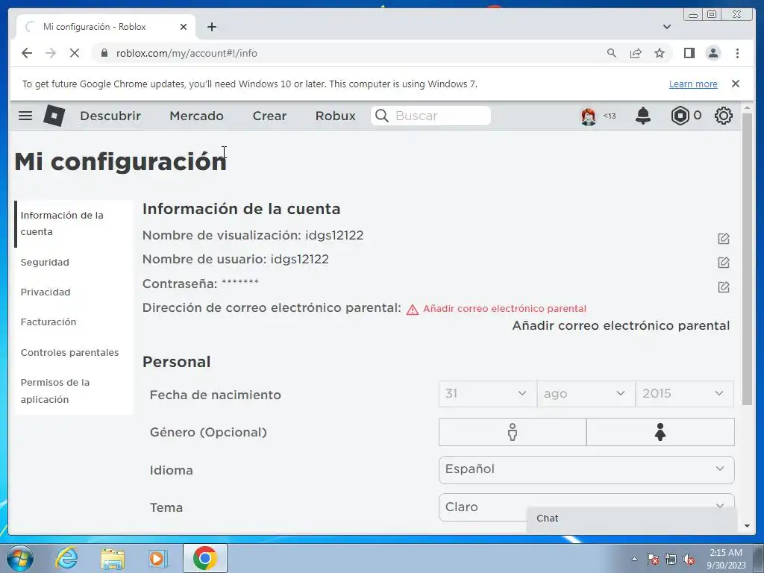This screenshot has width=764, height=573.
Task: Open the settings gear icon
Action: point(724,116)
